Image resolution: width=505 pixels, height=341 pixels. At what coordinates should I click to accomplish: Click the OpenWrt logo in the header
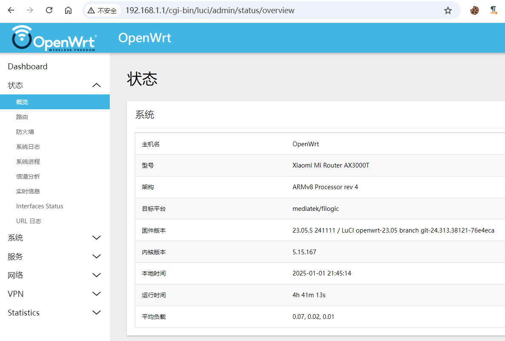coord(54,38)
